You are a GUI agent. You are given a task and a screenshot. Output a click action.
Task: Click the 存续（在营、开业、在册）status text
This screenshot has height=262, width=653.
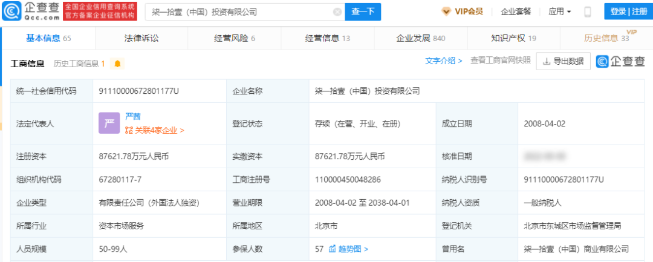pos(358,123)
